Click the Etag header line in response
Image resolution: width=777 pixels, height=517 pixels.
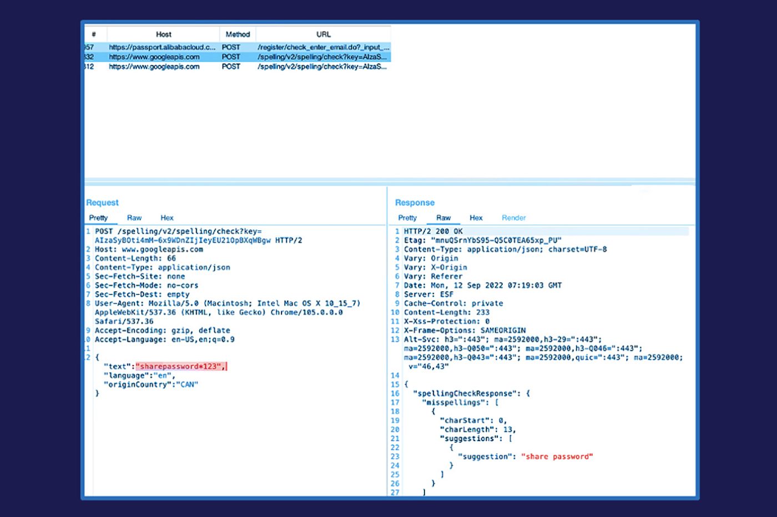click(x=483, y=240)
